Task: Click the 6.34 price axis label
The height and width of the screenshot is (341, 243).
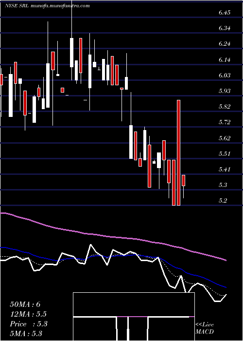Action: pyautogui.click(x=225, y=28)
